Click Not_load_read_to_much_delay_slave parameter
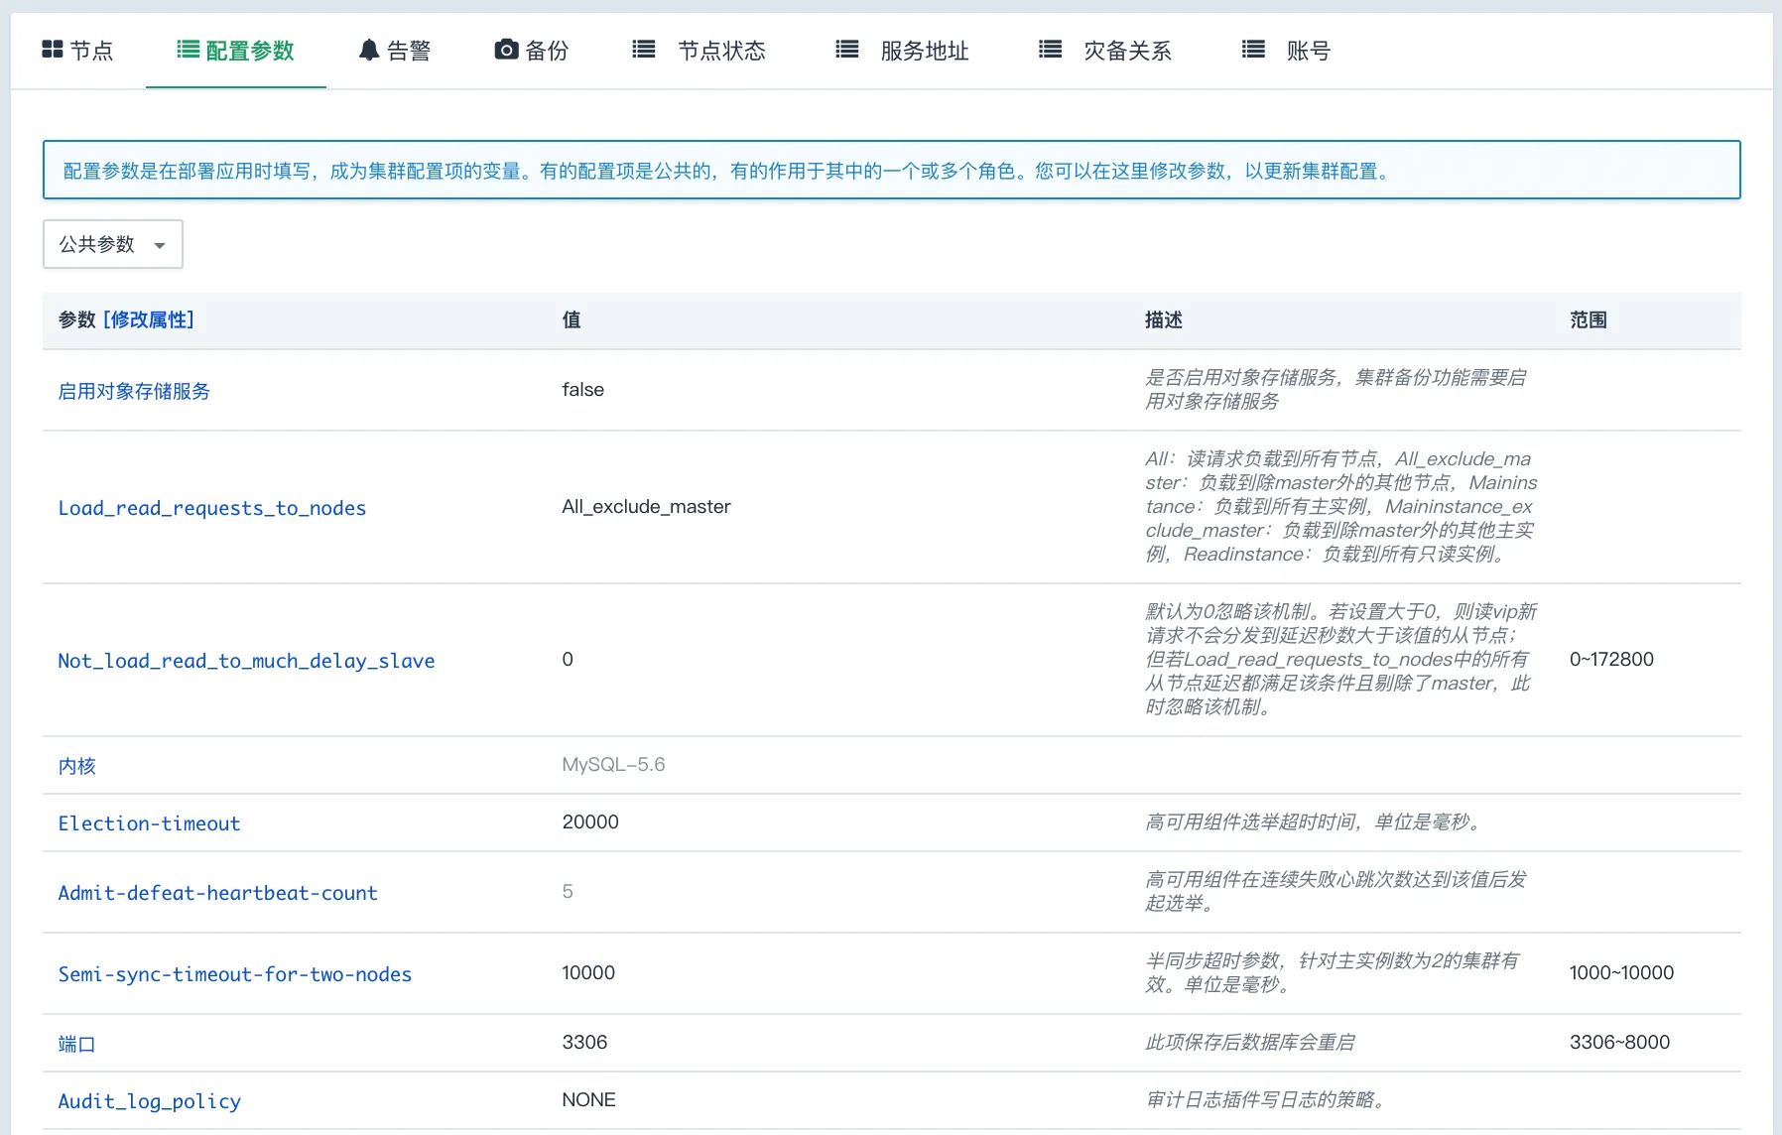 [246, 661]
